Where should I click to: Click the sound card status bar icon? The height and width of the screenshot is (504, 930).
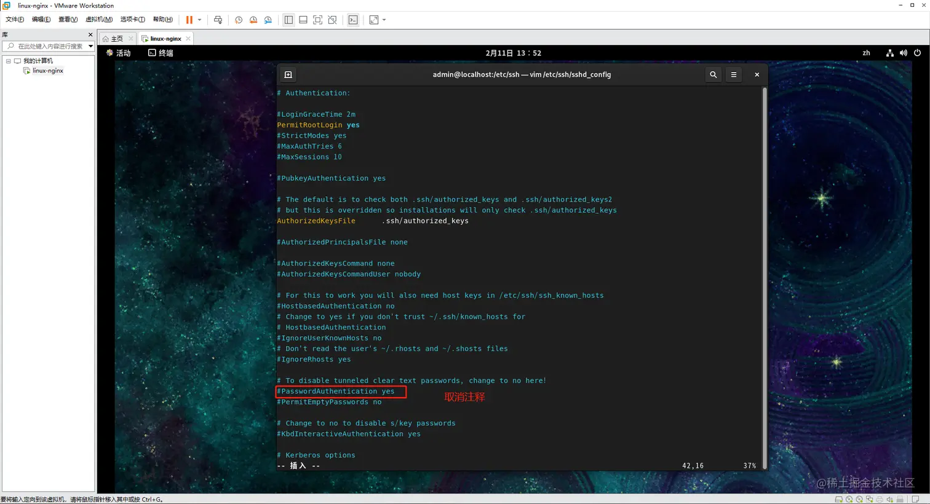click(x=889, y=499)
